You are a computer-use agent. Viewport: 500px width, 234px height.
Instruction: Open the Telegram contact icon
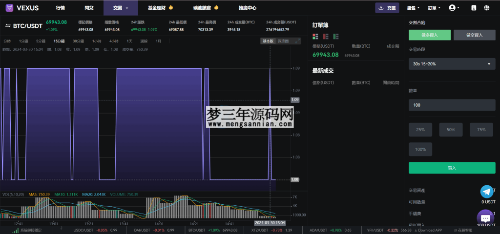pos(487,192)
